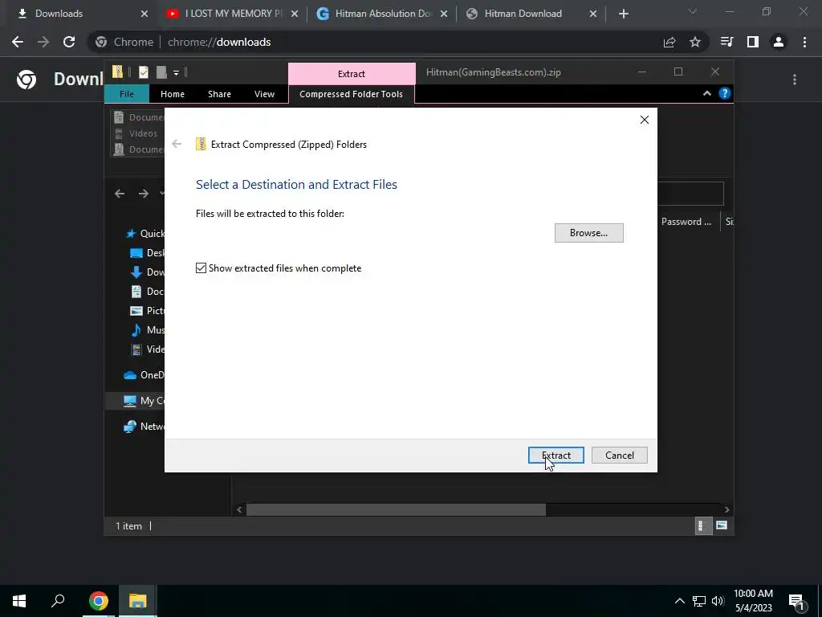The width and height of the screenshot is (822, 617).
Task: Click the New folder quick access icon
Action: 161,72
